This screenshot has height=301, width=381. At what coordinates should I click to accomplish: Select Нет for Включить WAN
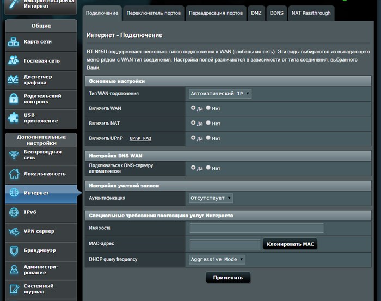click(208, 108)
